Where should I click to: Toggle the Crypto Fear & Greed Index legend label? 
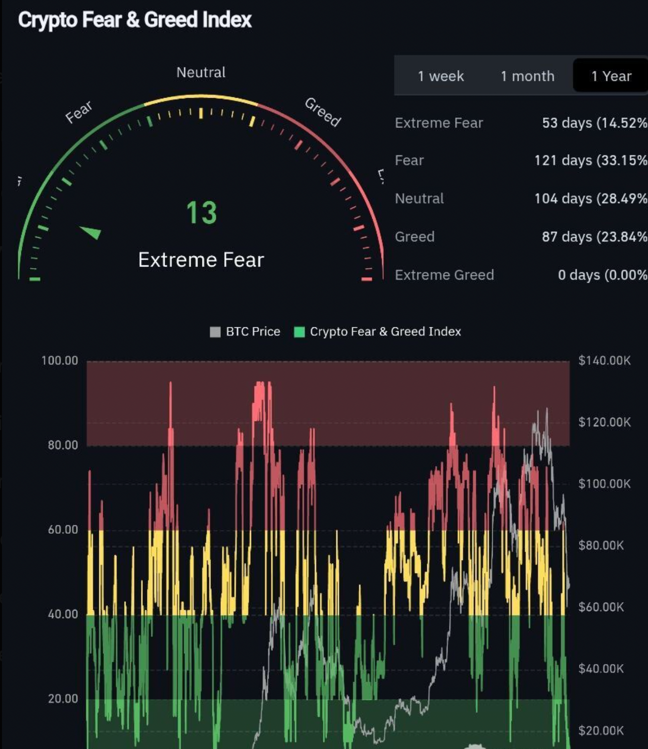click(385, 331)
